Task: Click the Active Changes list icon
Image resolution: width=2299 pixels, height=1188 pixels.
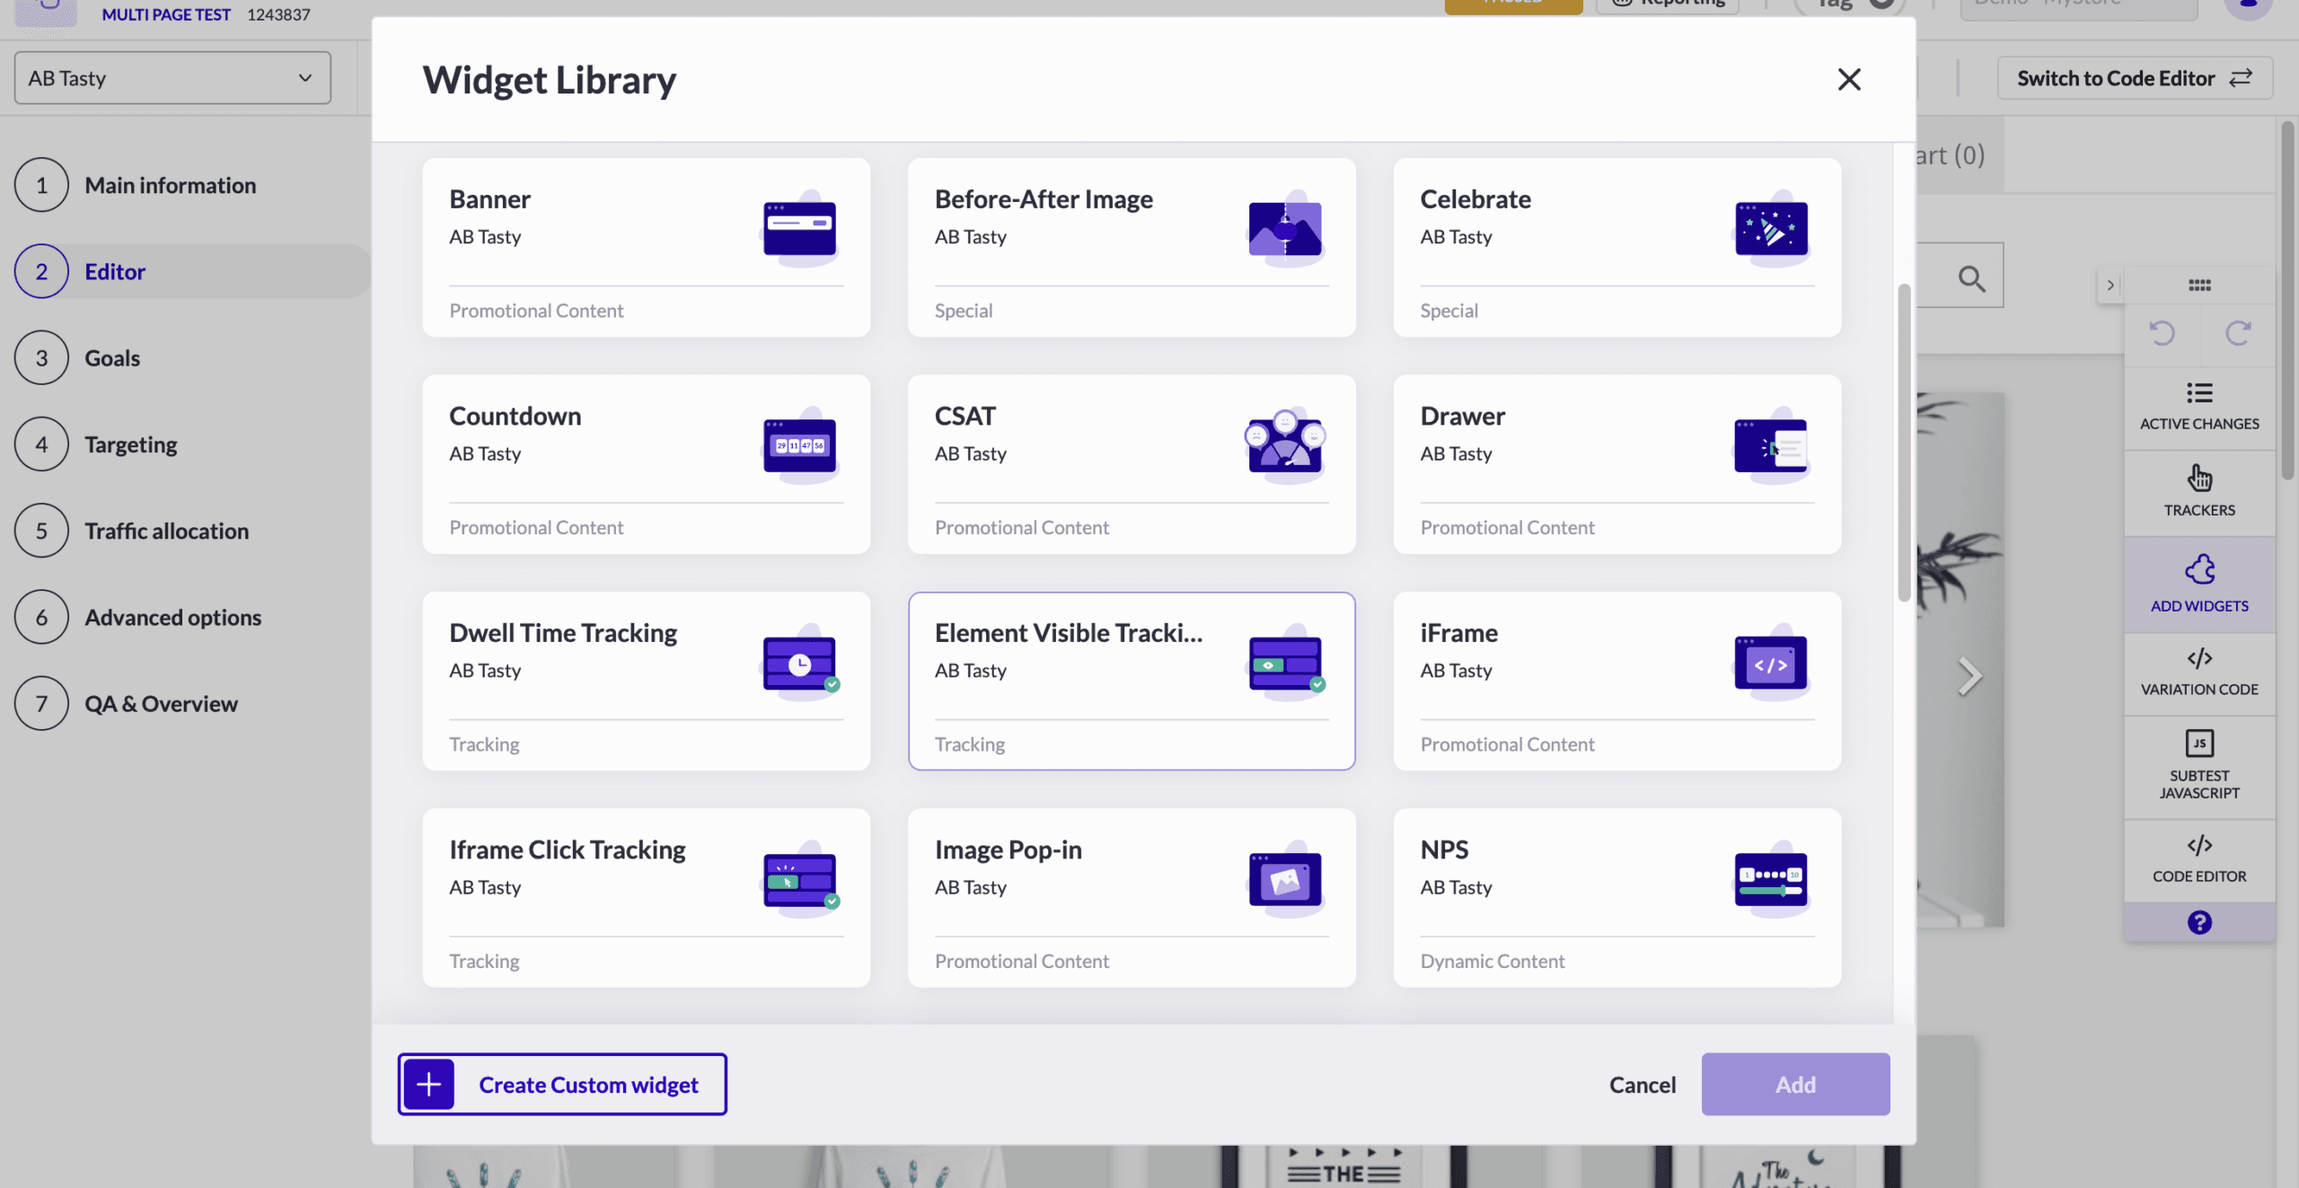Action: click(x=2198, y=393)
